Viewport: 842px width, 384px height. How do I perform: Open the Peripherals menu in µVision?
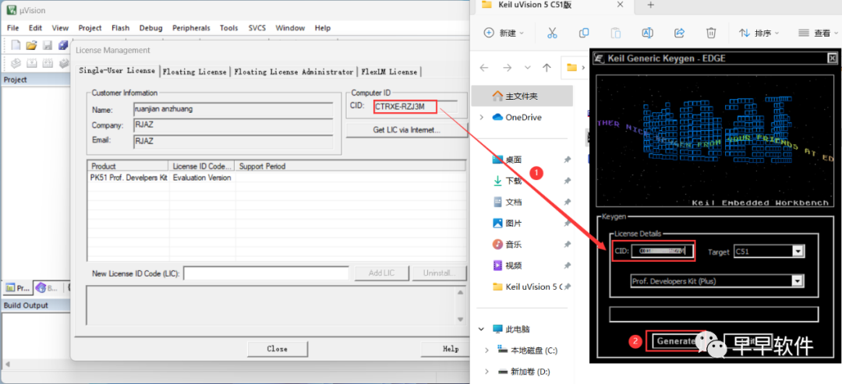pos(191,28)
